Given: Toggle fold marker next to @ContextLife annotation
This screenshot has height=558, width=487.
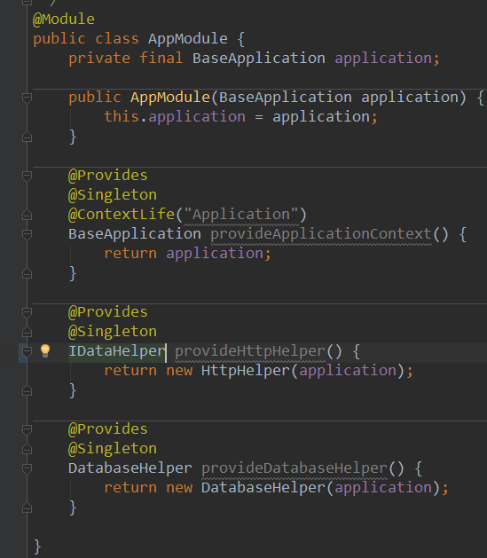Looking at the screenshot, I should (x=27, y=215).
